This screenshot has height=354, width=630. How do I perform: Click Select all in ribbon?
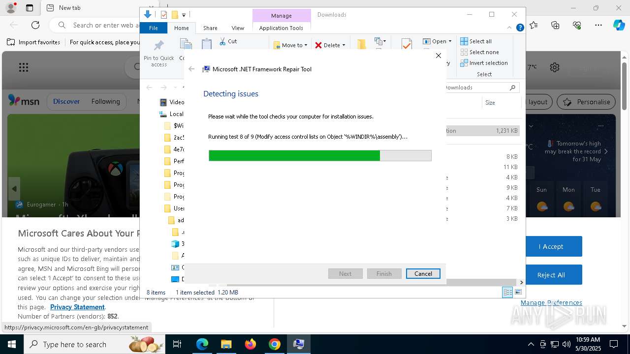tap(476, 41)
